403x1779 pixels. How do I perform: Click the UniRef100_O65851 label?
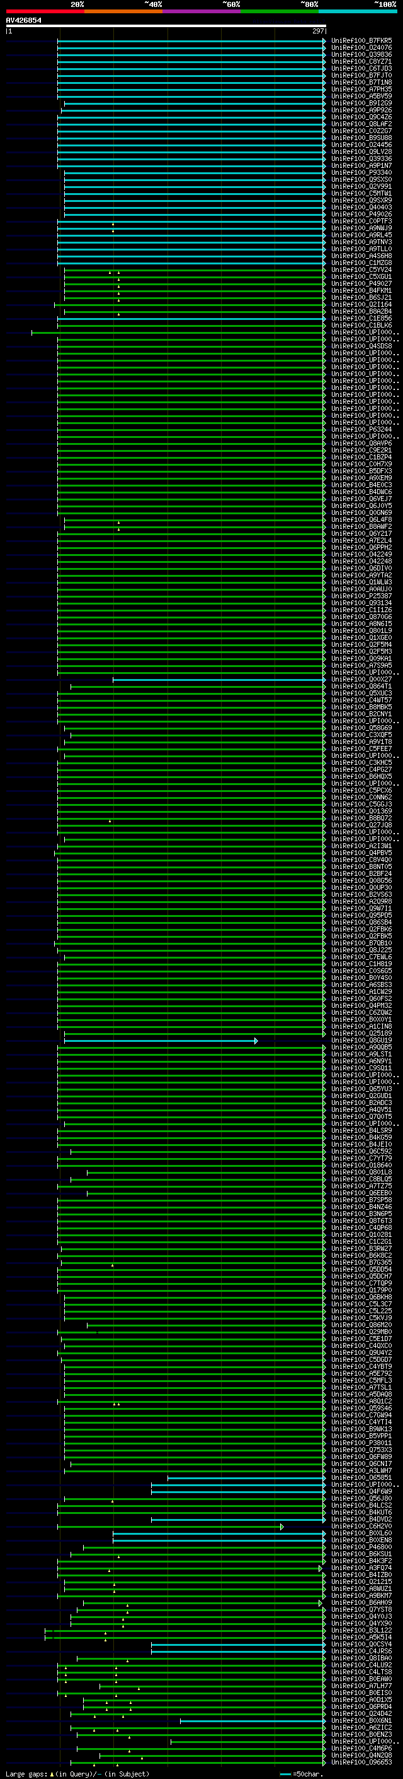361,1477
